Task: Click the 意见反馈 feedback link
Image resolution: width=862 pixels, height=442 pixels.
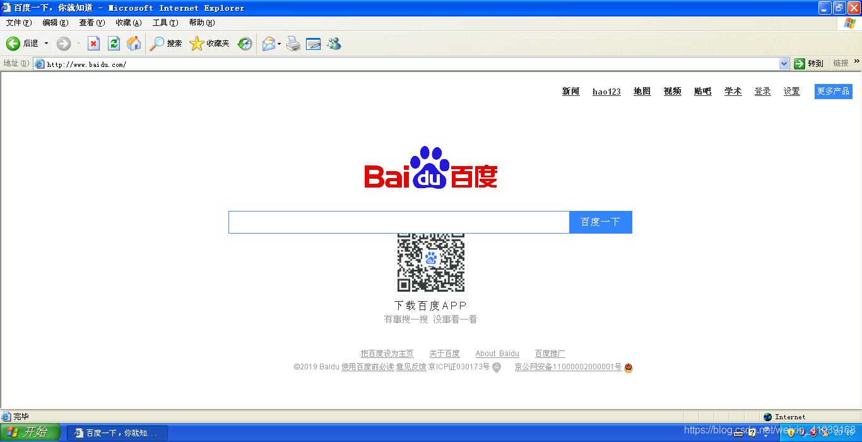Action: [411, 367]
